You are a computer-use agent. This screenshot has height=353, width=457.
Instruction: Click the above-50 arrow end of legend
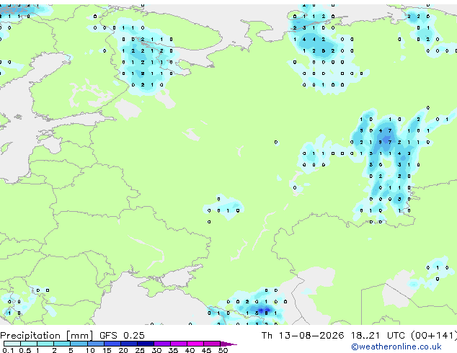[x=228, y=344]
